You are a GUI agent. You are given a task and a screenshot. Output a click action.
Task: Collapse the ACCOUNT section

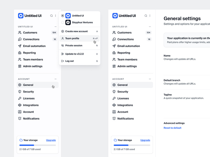pyautogui.click(x=55, y=79)
